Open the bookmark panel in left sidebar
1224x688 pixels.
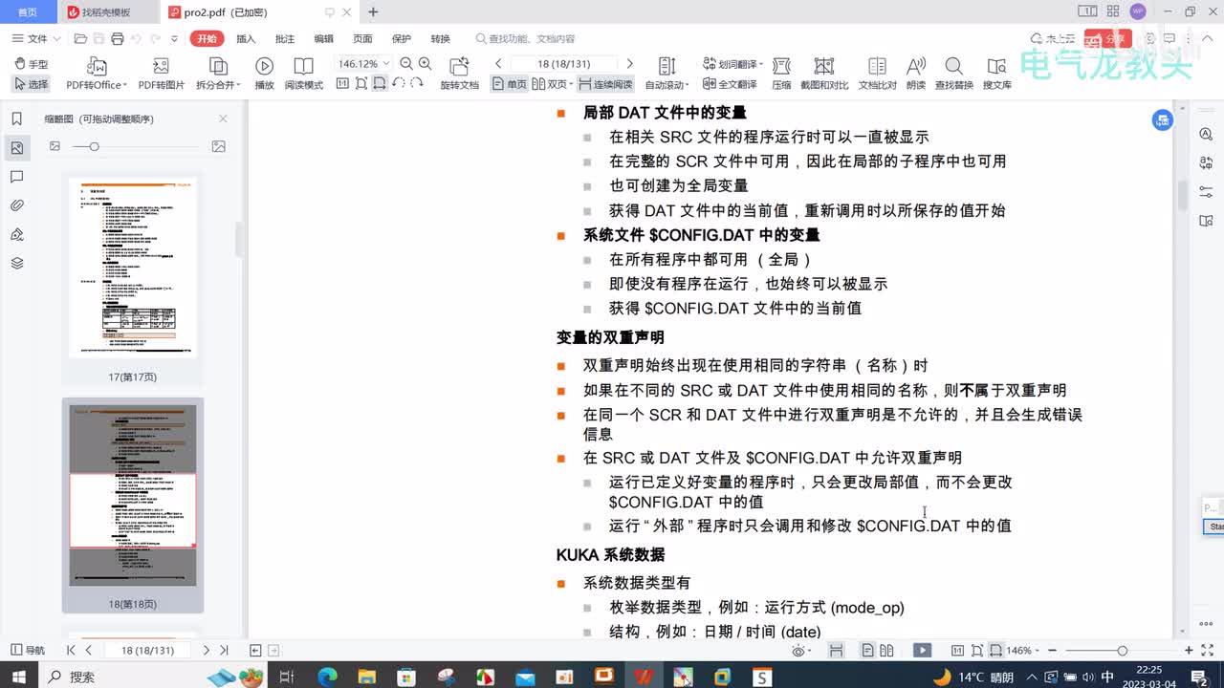[x=16, y=118]
